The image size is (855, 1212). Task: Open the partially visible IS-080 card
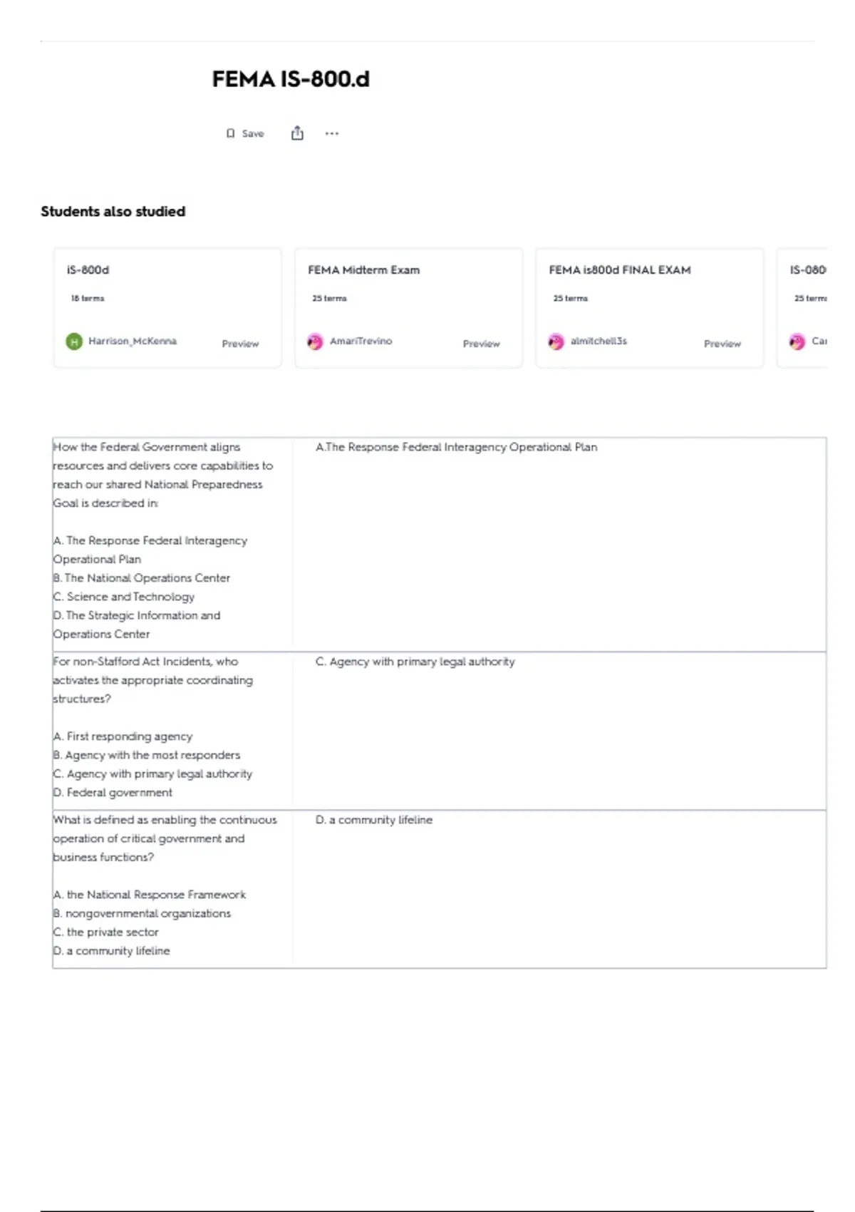pyautogui.click(x=804, y=307)
